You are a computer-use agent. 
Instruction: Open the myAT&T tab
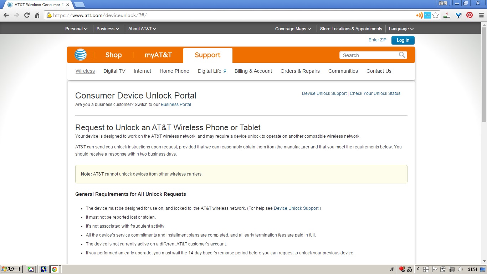coord(158,55)
